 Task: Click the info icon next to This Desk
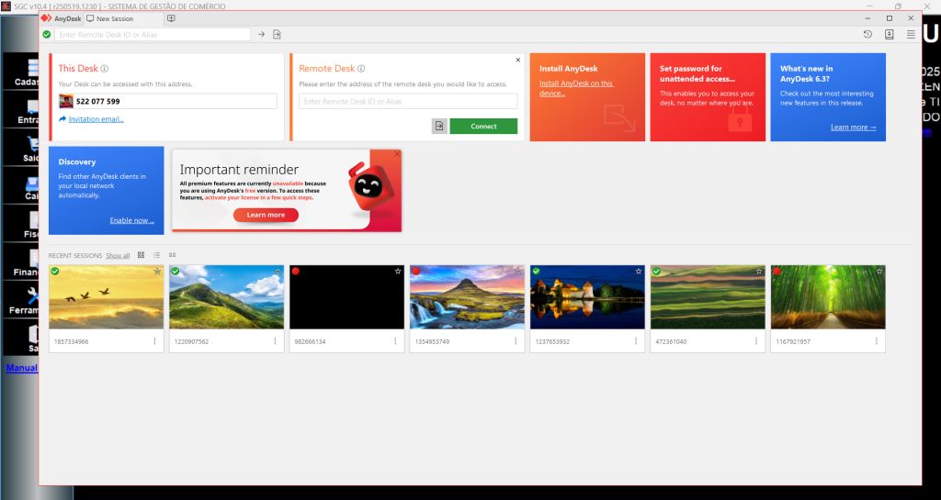coord(105,69)
